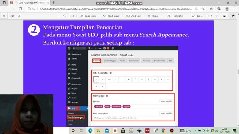Screen dimensions: 239x134
Task: Save the PDF document
Action: pos(217,16)
